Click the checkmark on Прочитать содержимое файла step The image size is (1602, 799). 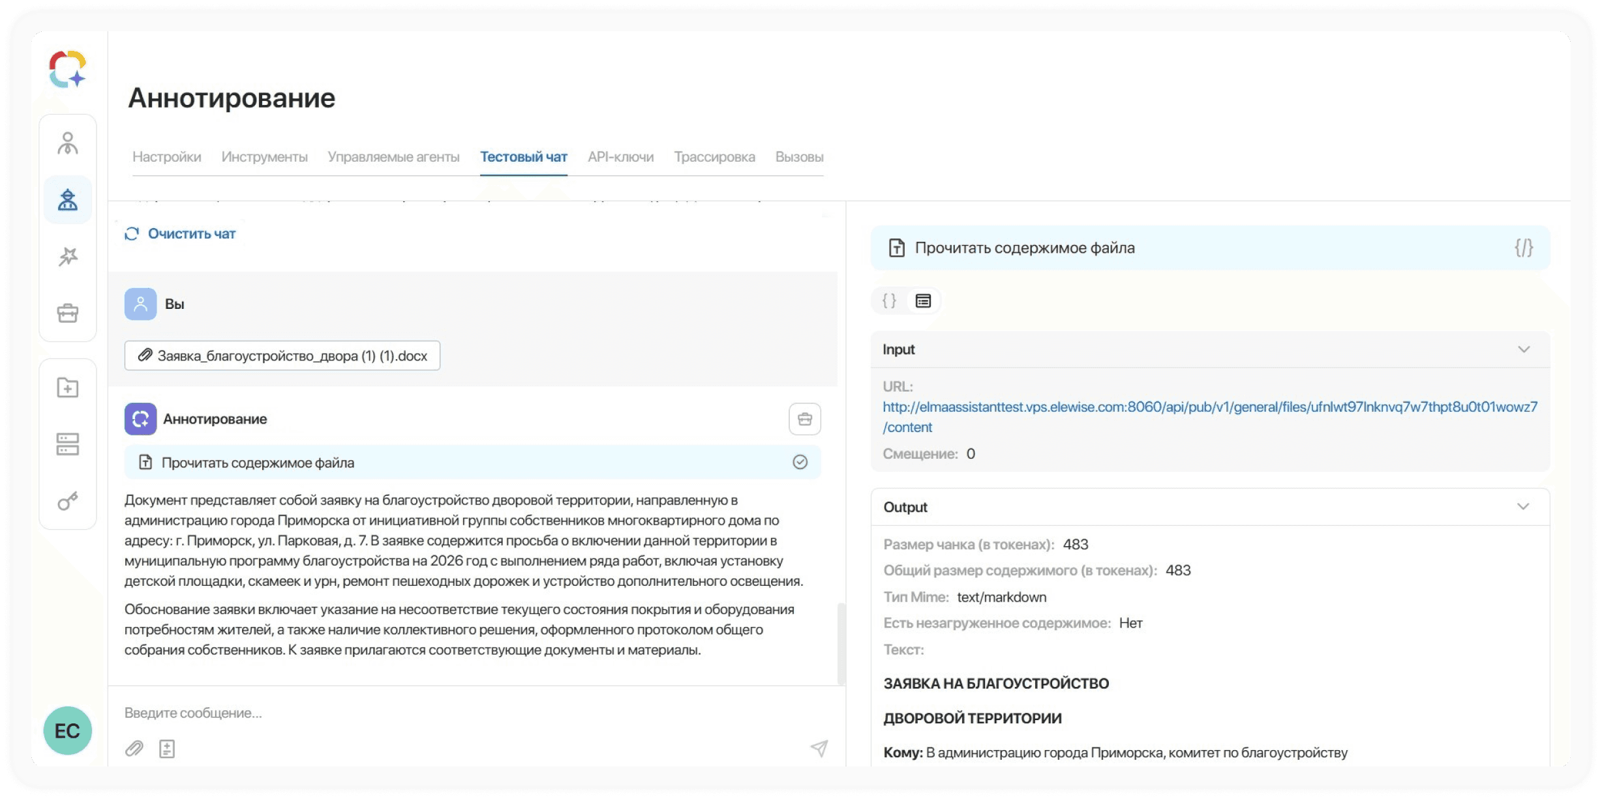pos(800,462)
